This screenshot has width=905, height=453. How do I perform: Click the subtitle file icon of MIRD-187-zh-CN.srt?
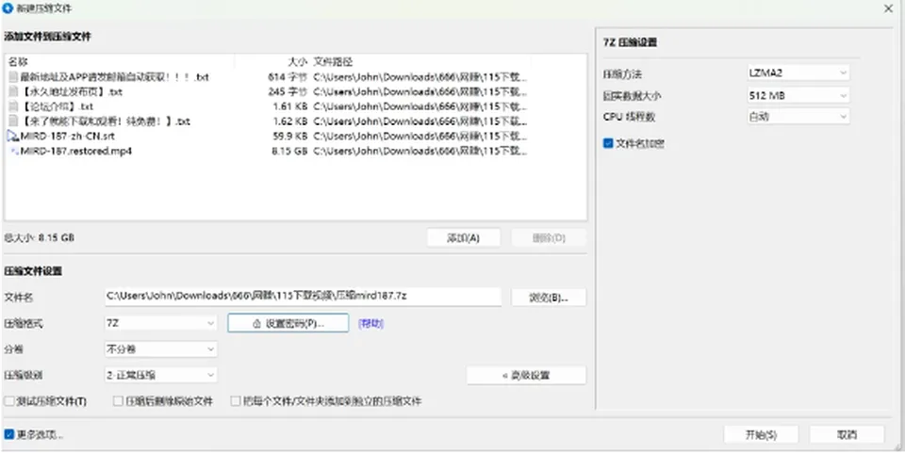13,137
